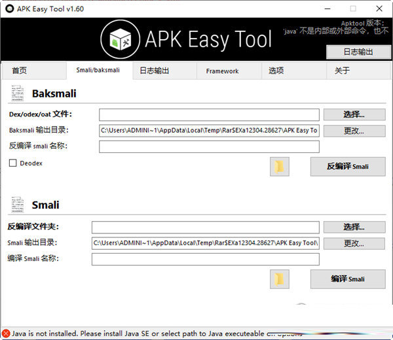Viewport: 393px width, 340px height.
Task: Click the red error icon in status bar
Action: (x=6, y=333)
